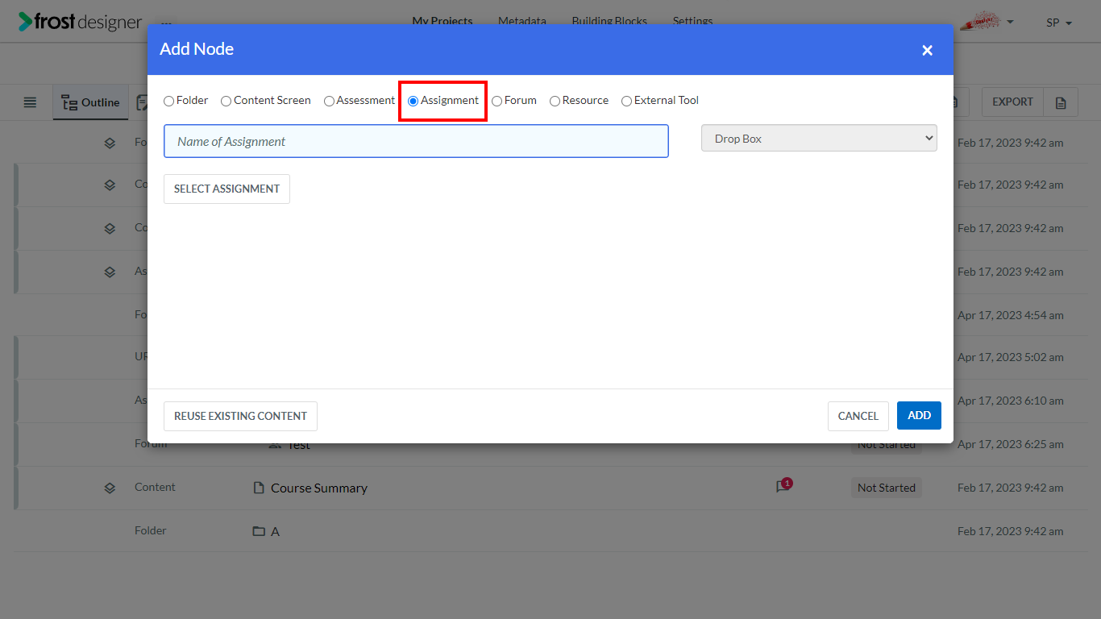Screen dimensions: 1101x619
Task: Click the date Apr 17, 2023 6:10 am
Action: (x=1010, y=401)
